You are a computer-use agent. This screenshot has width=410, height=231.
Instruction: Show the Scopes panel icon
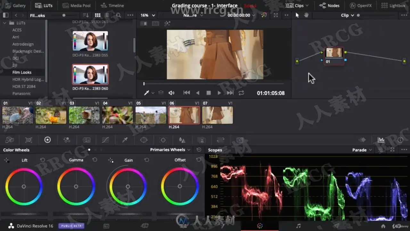(381, 140)
